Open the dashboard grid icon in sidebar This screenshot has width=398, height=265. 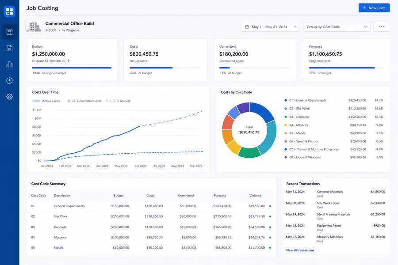[x=9, y=11]
